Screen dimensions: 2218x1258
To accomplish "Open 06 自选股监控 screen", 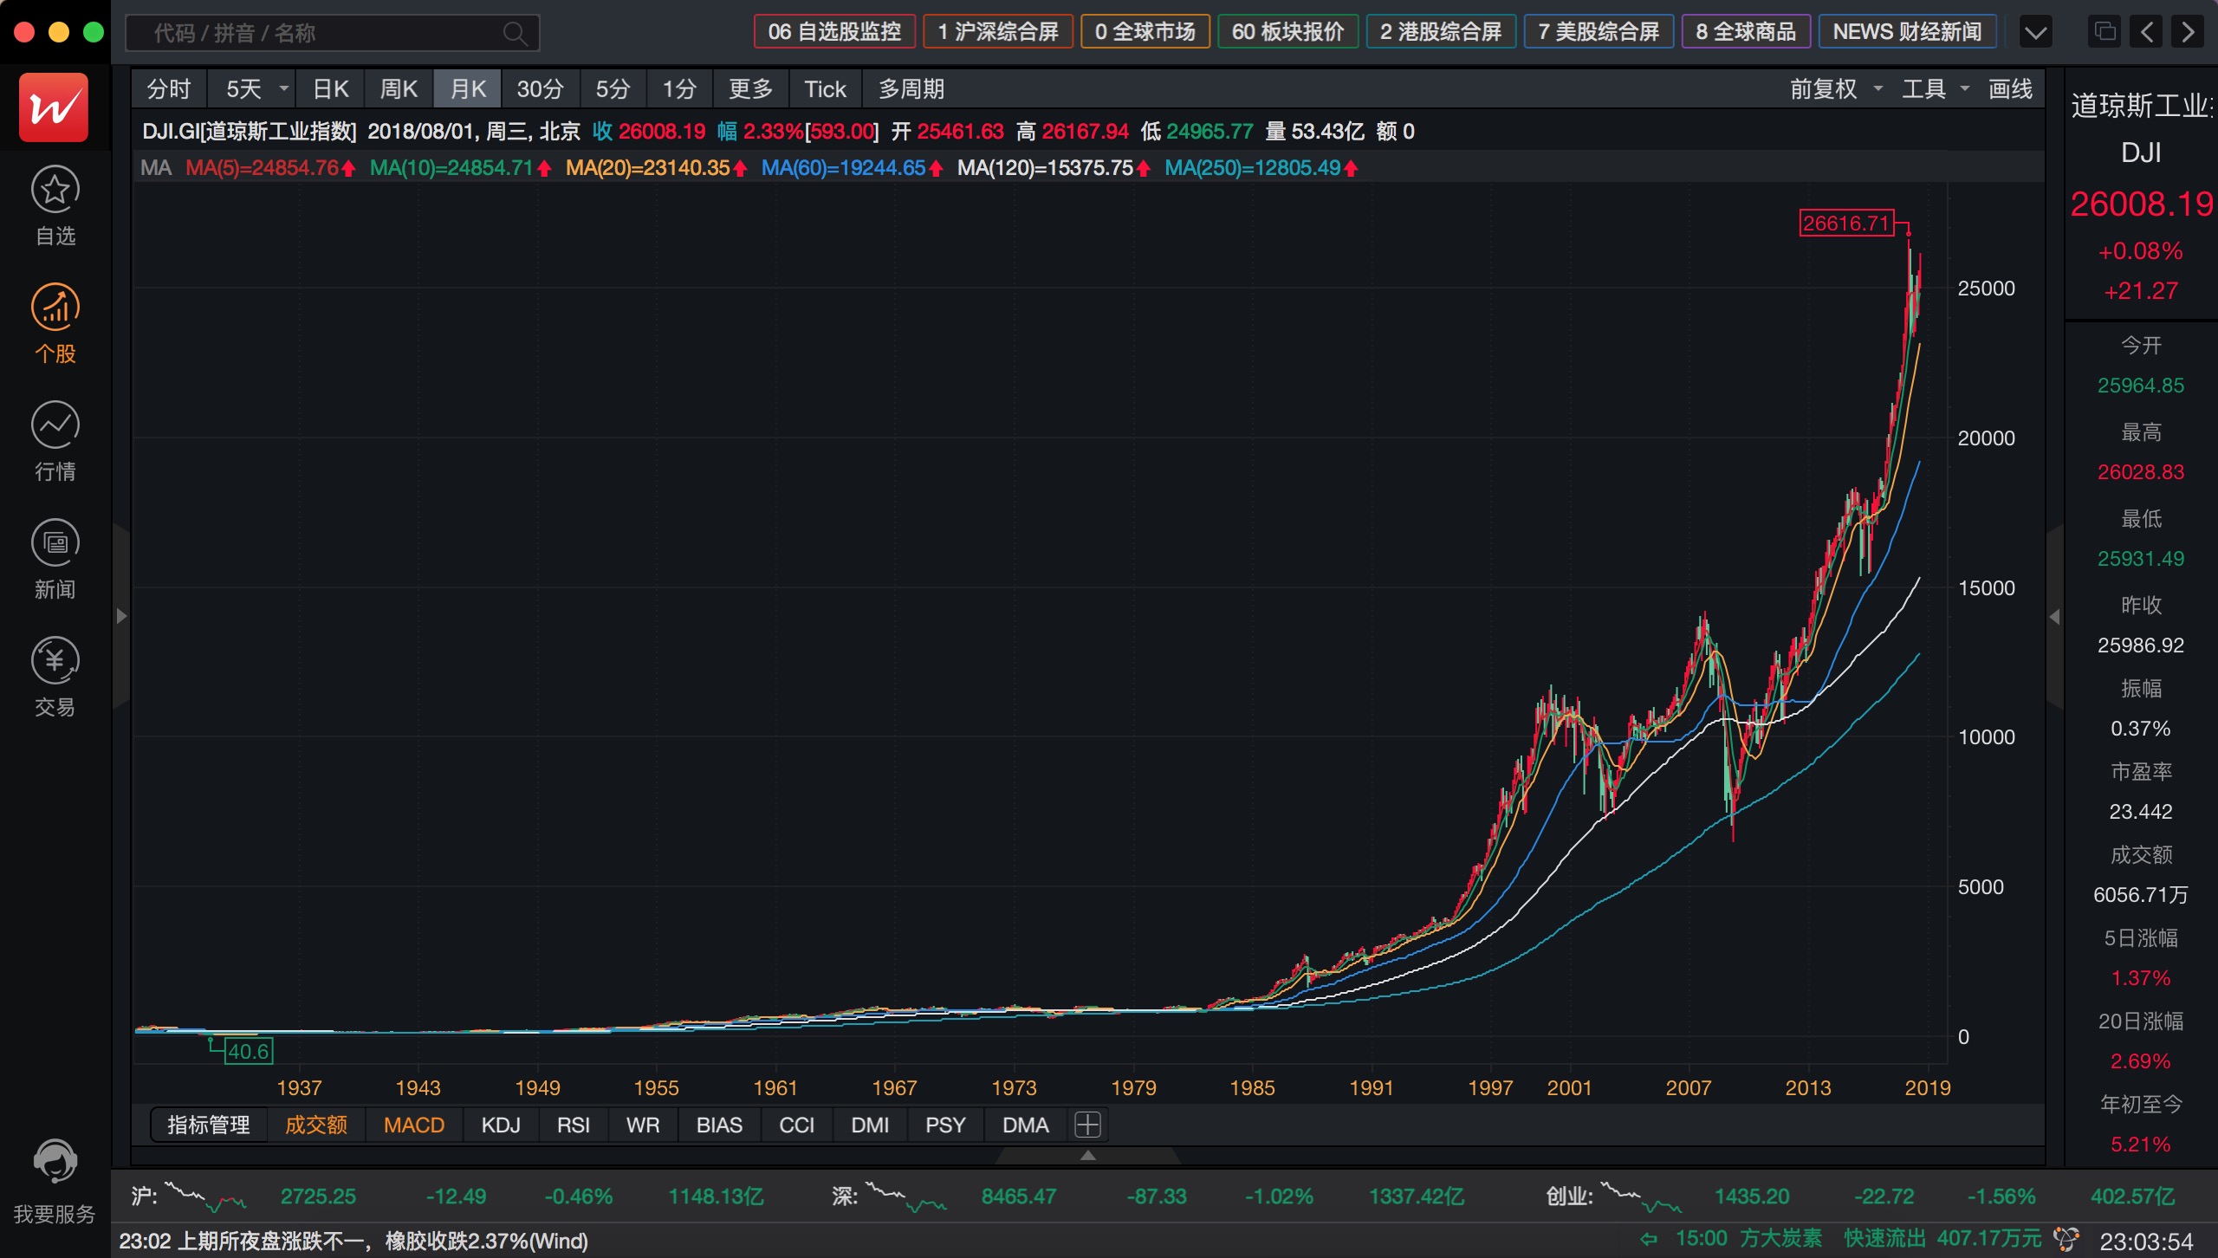I will coord(834,32).
